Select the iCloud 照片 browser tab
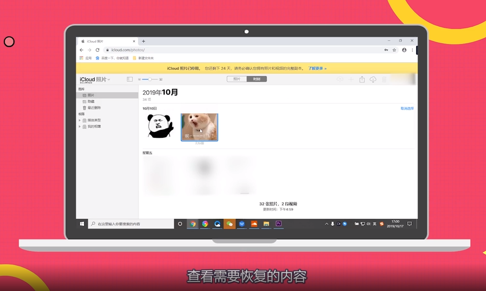Screen dimensions: 486x291 (107, 41)
